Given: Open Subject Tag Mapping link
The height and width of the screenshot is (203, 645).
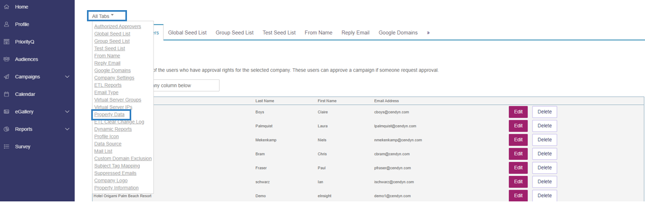Looking at the screenshot, I should coord(117,166).
